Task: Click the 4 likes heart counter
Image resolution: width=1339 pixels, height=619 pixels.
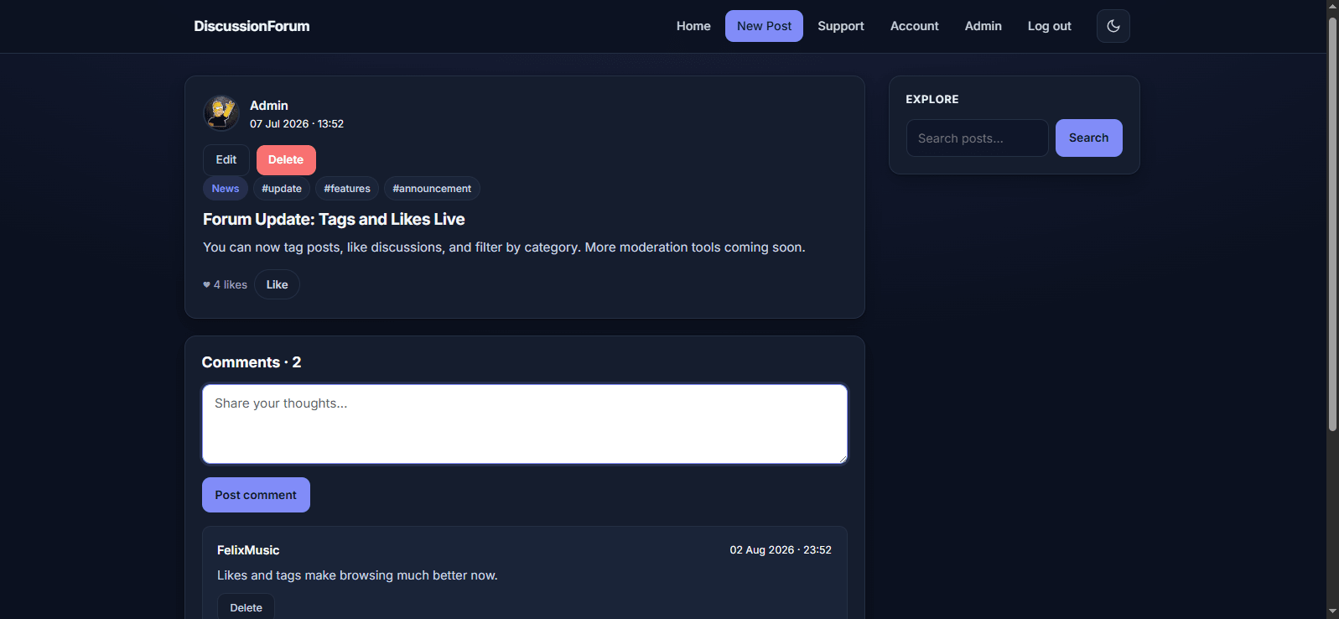Action: [225, 284]
